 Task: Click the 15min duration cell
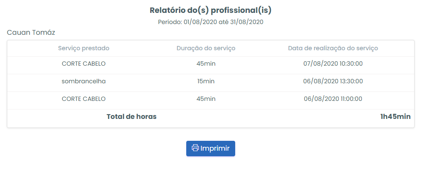click(206, 81)
